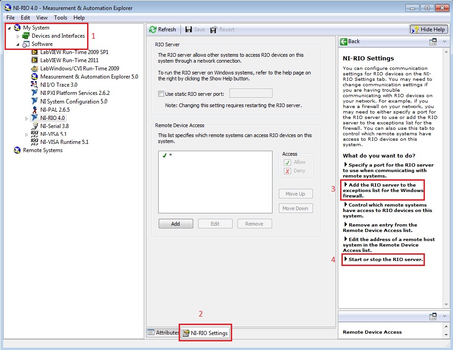Open the Edit menu

25,18
